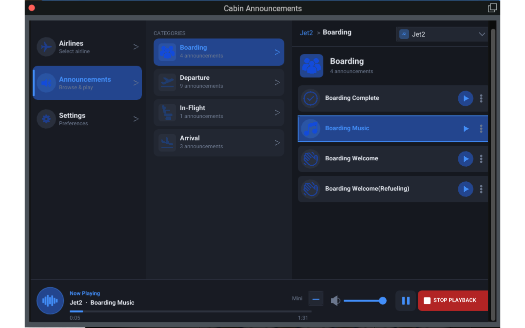Open more options for Boarding Welcome
Viewport: 525px width, 328px height.
click(x=481, y=159)
